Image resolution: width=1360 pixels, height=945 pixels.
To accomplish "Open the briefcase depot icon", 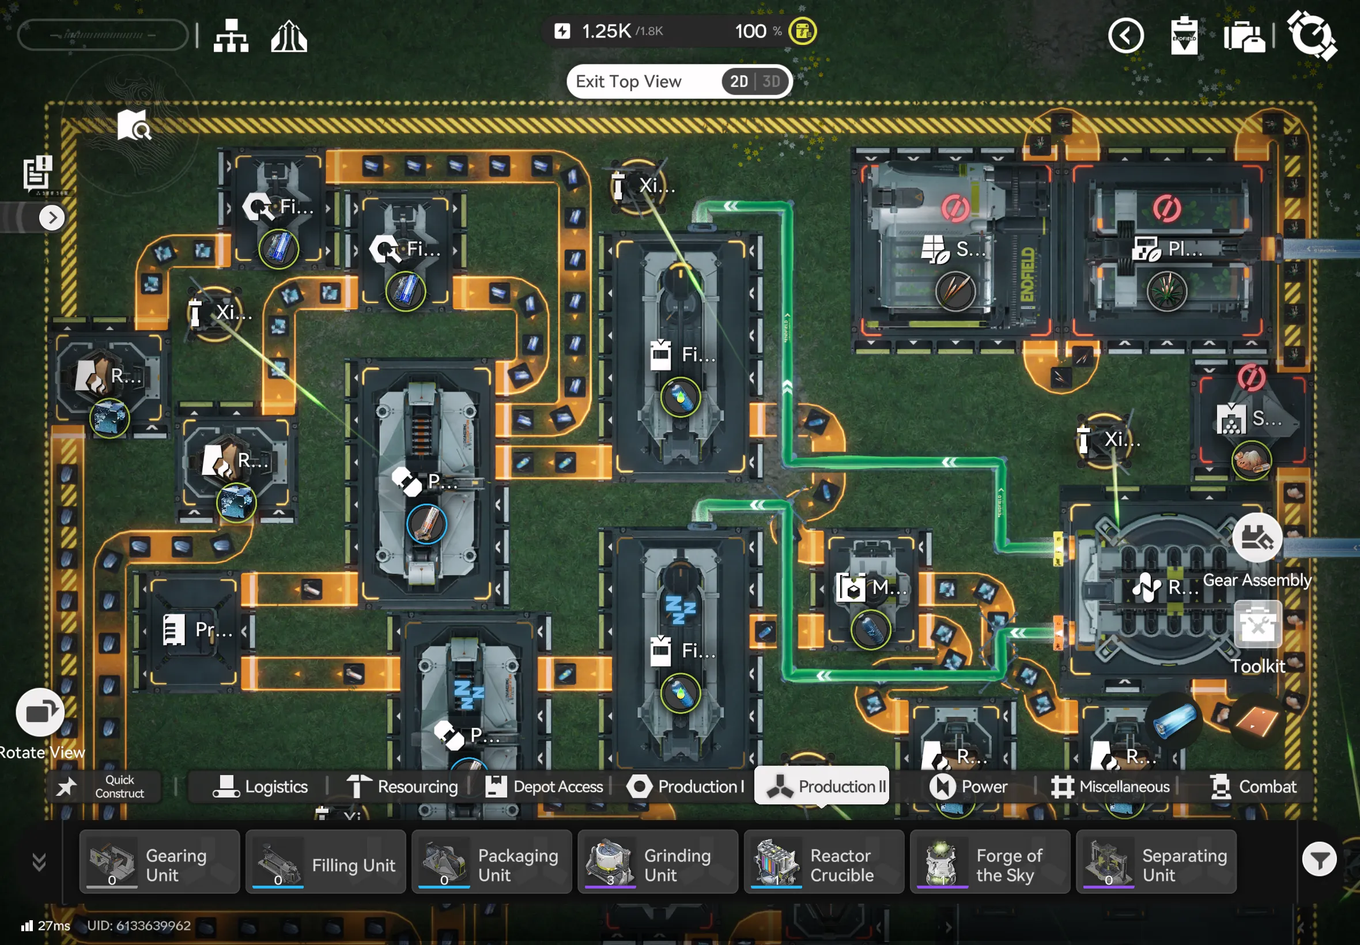I will (1244, 36).
